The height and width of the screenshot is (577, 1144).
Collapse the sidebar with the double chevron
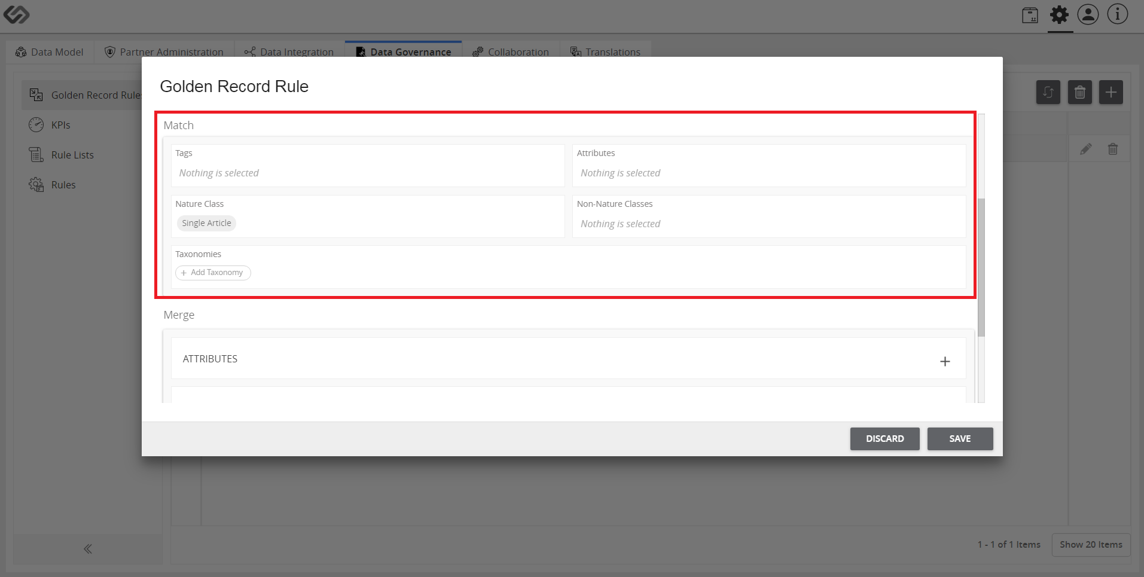coord(88,549)
